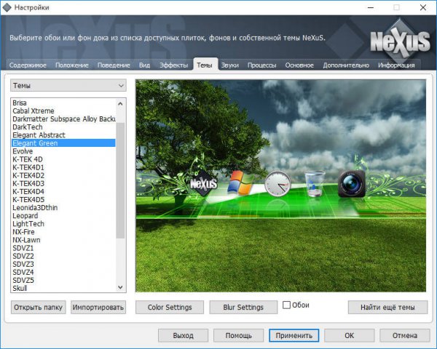Open Blur Settings

click(243, 308)
